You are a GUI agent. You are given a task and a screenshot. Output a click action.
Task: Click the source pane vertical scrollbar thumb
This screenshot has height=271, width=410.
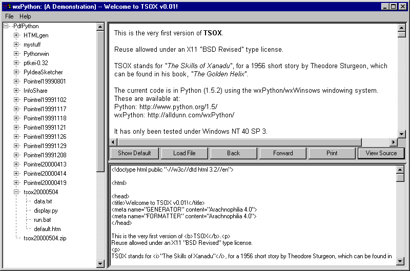tap(400, 177)
